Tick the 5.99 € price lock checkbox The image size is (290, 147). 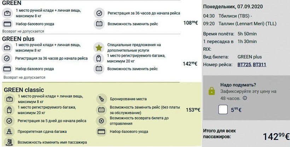(223, 109)
